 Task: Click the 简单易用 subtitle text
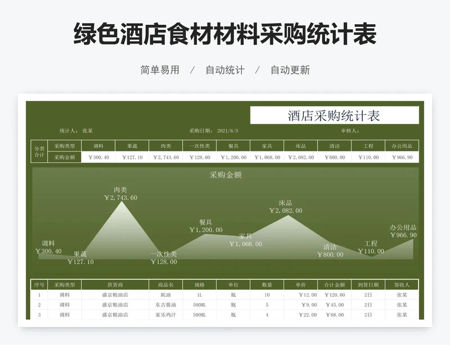pos(160,70)
